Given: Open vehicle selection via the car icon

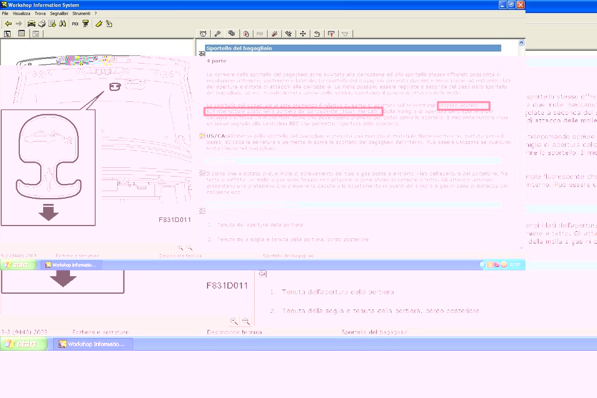Looking at the screenshot, I should (x=31, y=23).
